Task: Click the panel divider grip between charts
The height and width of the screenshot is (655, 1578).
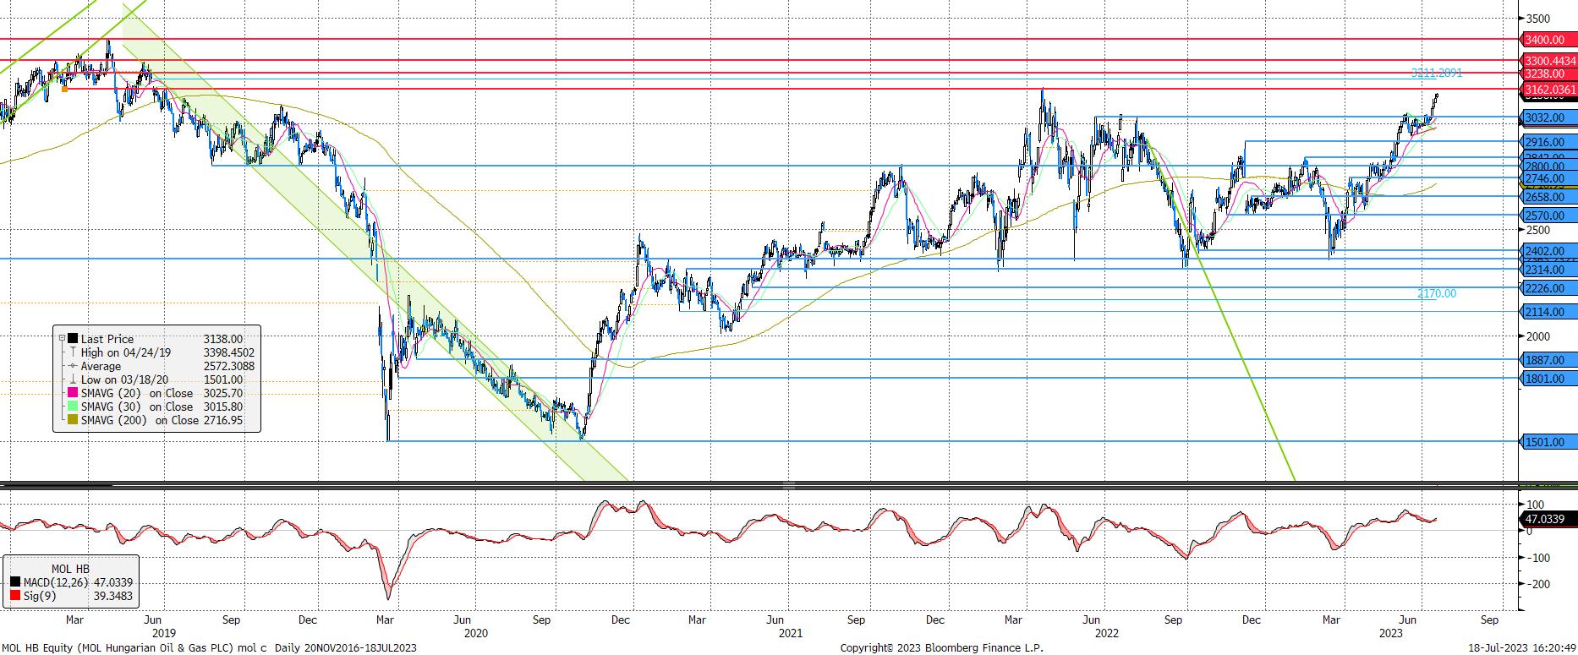Action: 788,485
